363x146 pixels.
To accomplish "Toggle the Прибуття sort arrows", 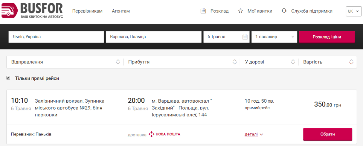I will pyautogui.click(x=235, y=62).
